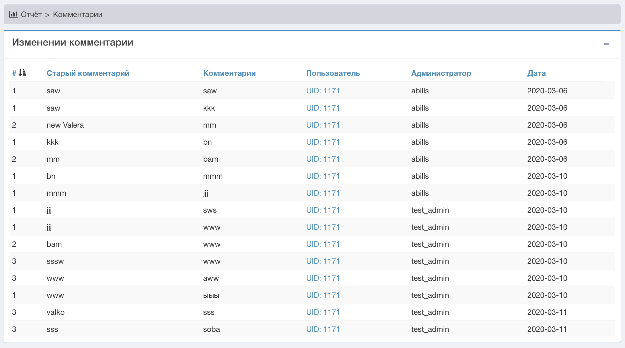Sort table by Дата column

tap(536, 73)
